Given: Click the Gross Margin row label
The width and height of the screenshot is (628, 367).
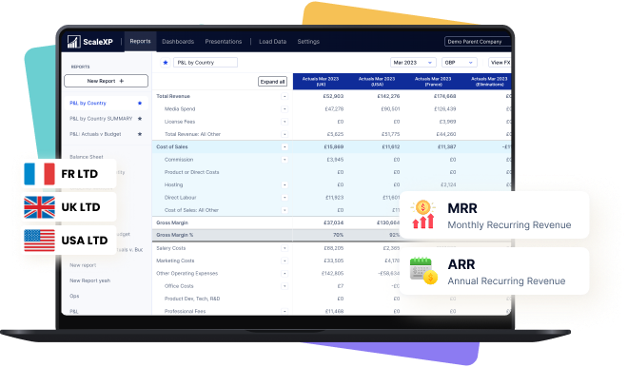Looking at the screenshot, I should [x=172, y=222].
